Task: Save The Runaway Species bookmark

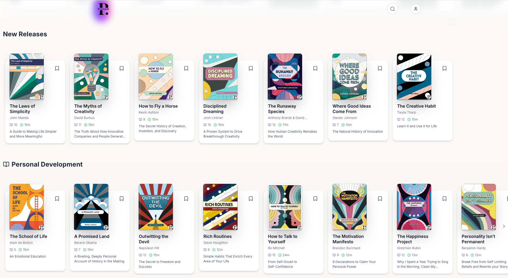Action: (315, 68)
